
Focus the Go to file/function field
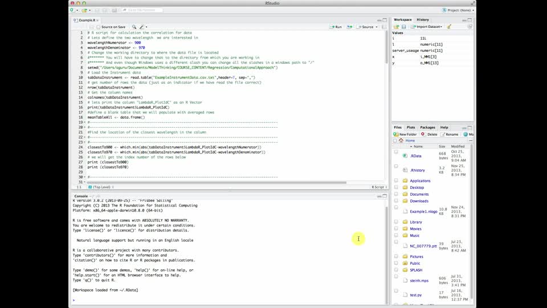[x=142, y=10]
